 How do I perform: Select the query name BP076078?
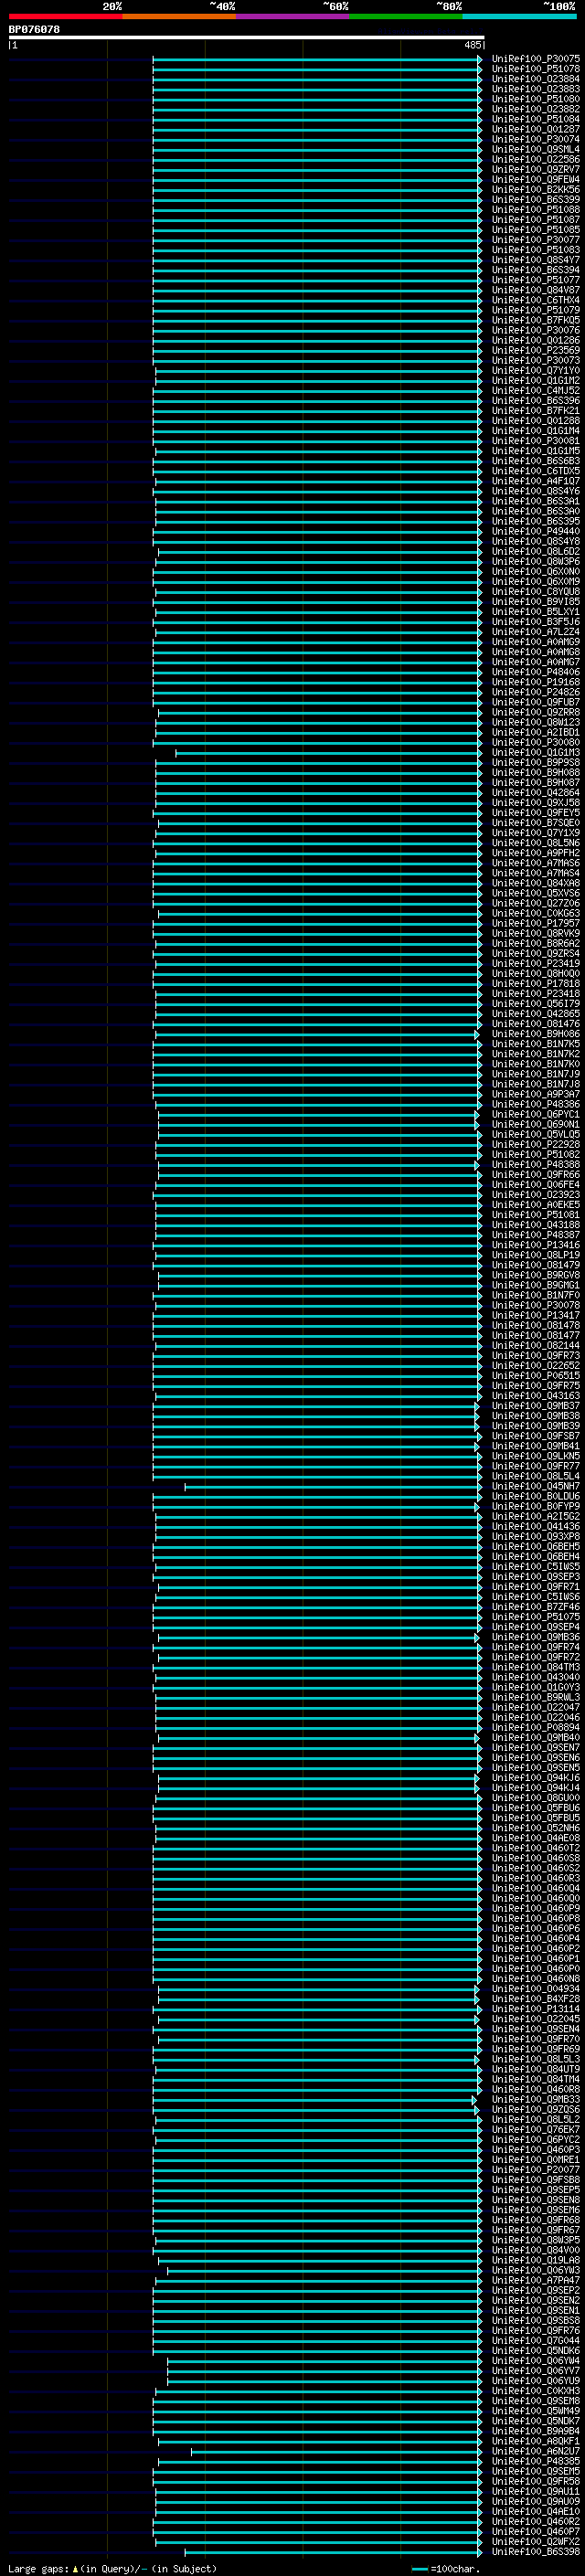tap(34, 30)
